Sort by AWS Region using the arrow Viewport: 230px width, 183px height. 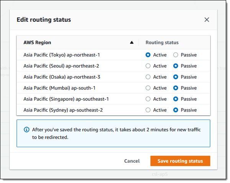pos(132,43)
